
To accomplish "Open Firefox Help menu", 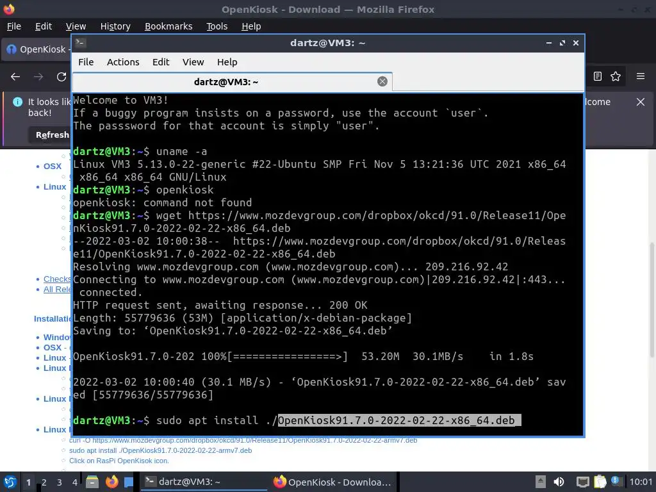I will (251, 26).
